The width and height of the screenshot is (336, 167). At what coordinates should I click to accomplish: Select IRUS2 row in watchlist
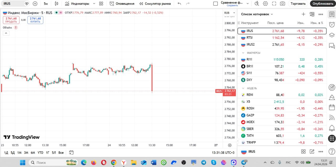pyautogui.click(x=282, y=45)
